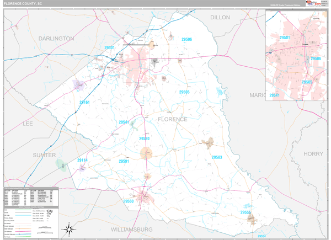The width and height of the screenshot is (331, 240).
Task: Open the Florence city inset map
Action: tap(296, 58)
